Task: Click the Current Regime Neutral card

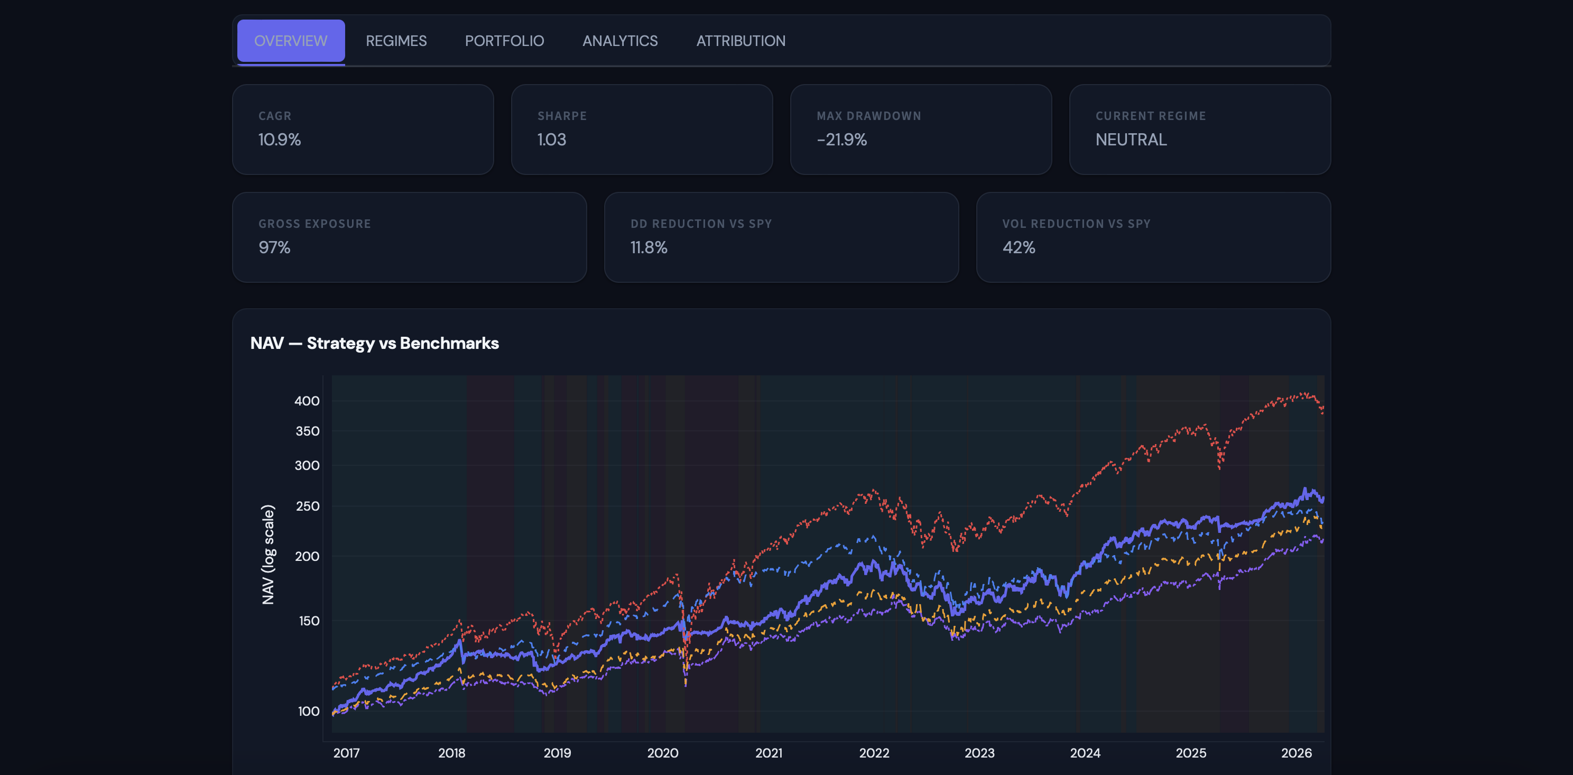Action: (1199, 130)
